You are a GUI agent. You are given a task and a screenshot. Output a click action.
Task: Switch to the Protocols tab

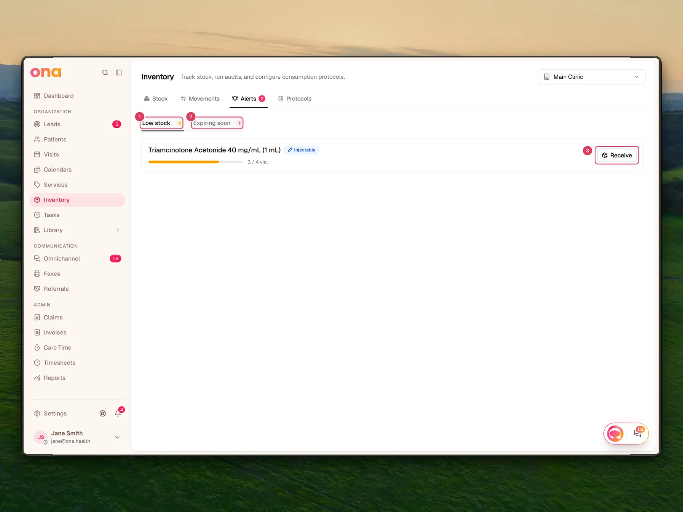(x=295, y=99)
